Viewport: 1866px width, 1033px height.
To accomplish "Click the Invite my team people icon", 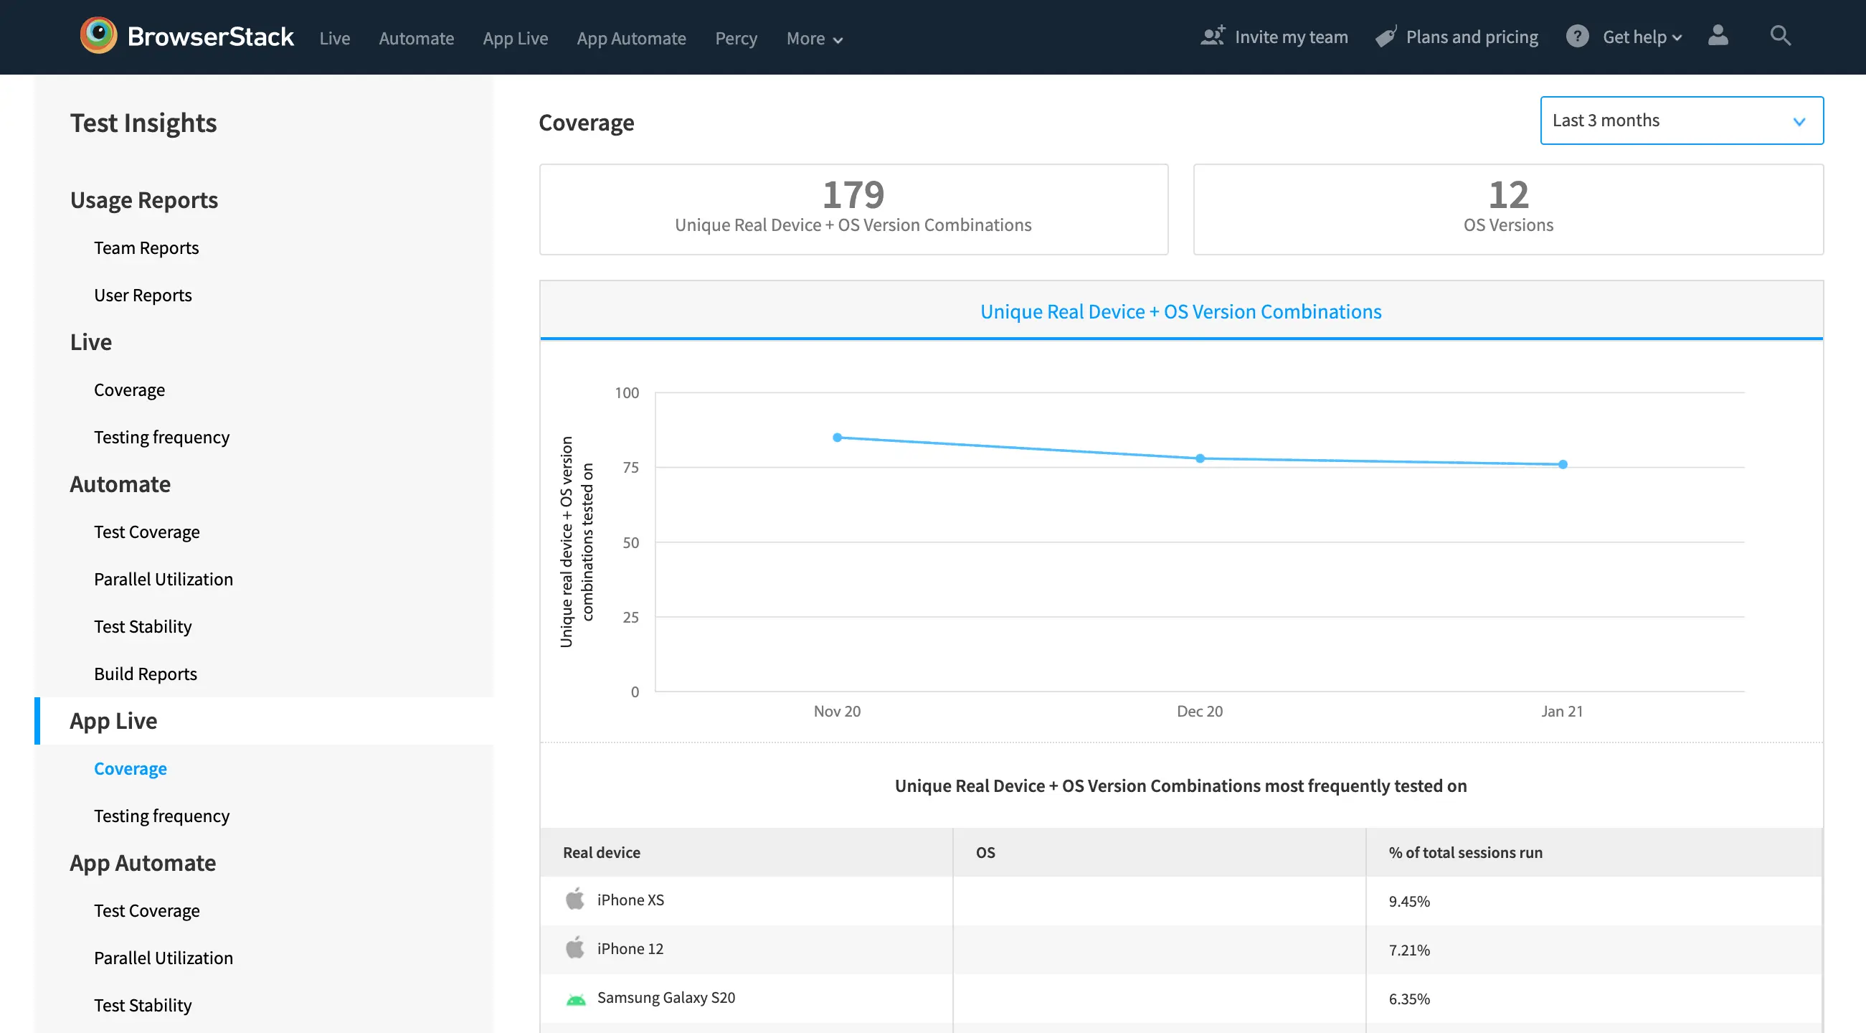I will click(x=1212, y=36).
